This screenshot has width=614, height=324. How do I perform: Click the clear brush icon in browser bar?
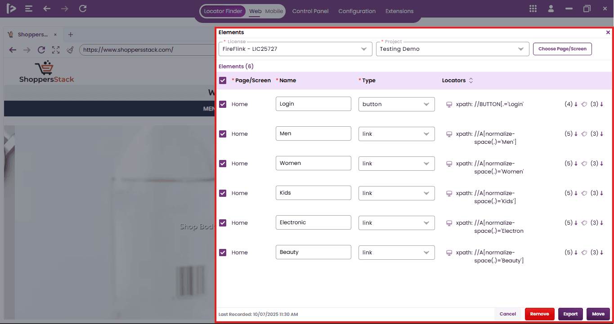point(70,50)
